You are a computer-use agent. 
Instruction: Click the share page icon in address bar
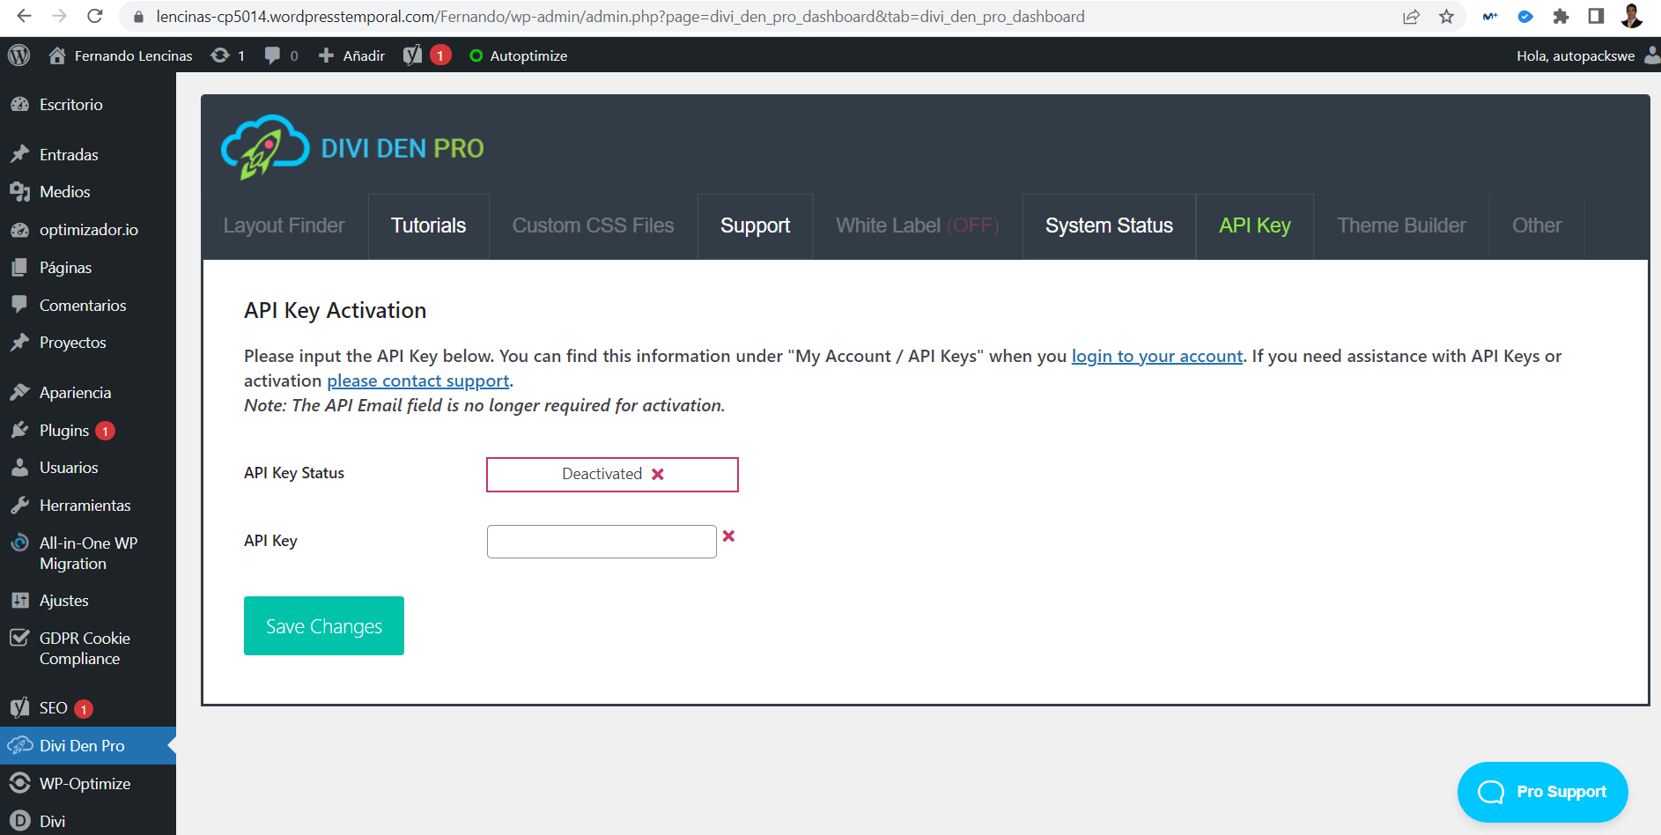[x=1411, y=16]
